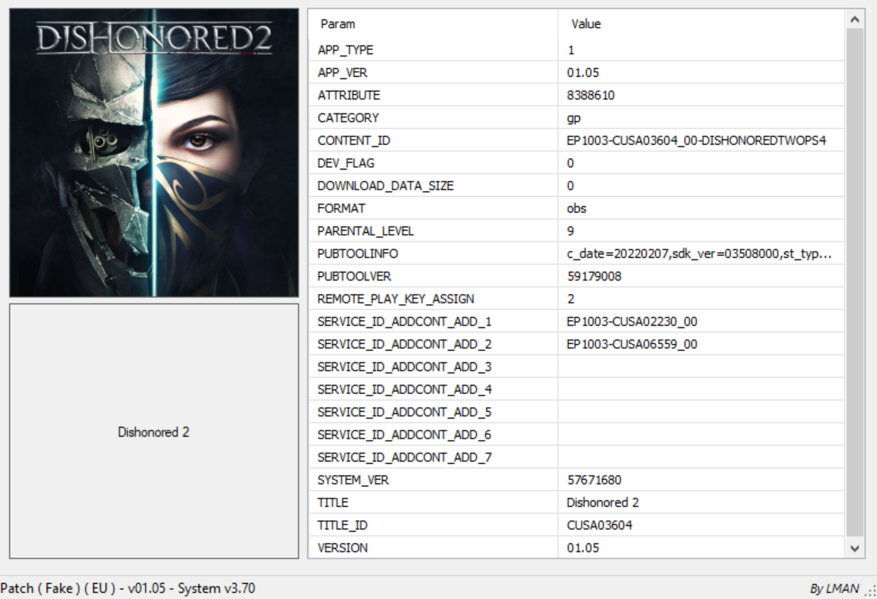The image size is (877, 599).
Task: Click the first 01.05 value, beside APP_VER
Action: pyautogui.click(x=583, y=72)
